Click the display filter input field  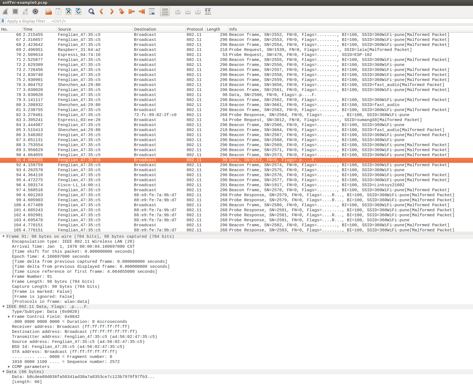(239, 21)
